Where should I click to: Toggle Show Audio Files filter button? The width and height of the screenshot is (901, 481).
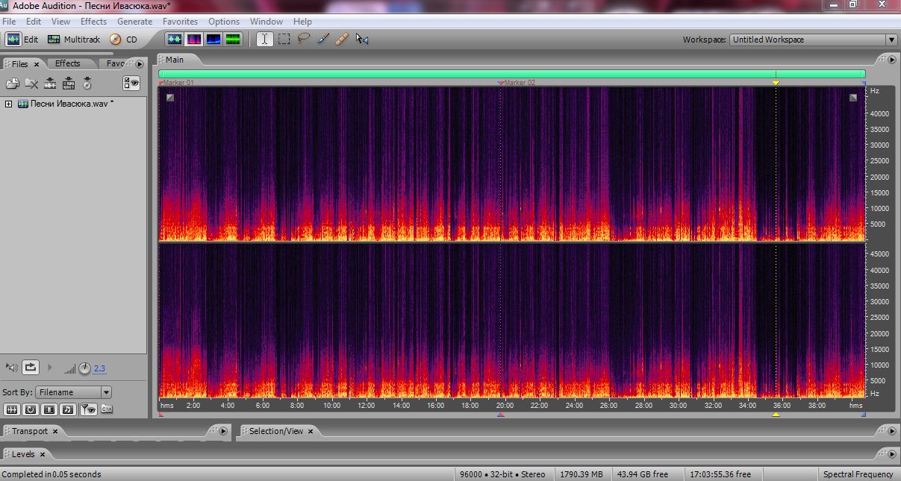point(12,409)
